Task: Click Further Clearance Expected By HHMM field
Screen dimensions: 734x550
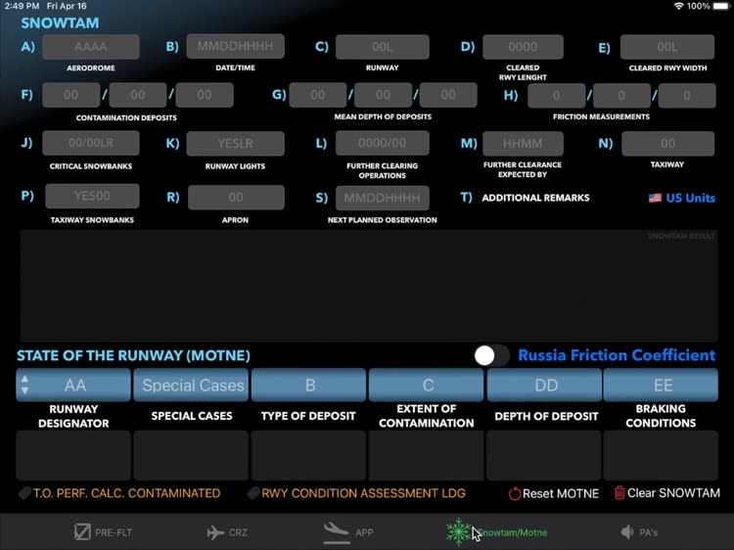Action: point(523,143)
